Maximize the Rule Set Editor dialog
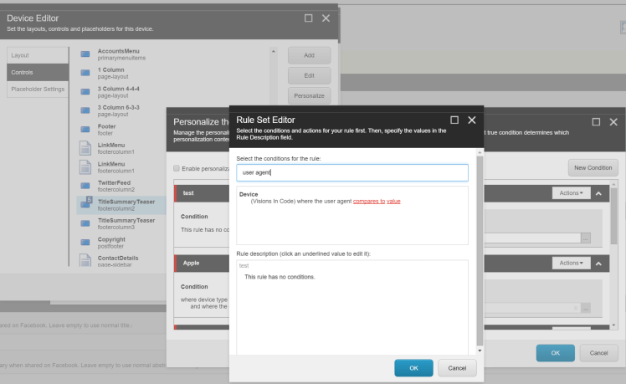626x384 pixels. [x=454, y=120]
